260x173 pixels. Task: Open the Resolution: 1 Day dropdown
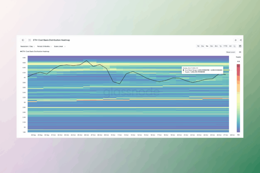pyautogui.click(x=28, y=46)
